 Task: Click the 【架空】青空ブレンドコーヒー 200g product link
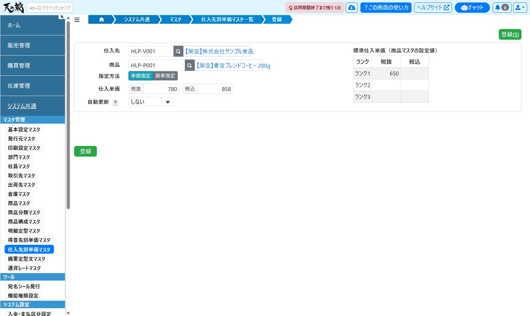pos(233,66)
